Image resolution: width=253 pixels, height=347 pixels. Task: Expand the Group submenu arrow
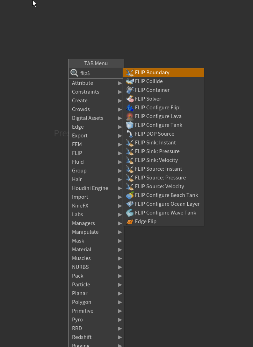(120, 171)
